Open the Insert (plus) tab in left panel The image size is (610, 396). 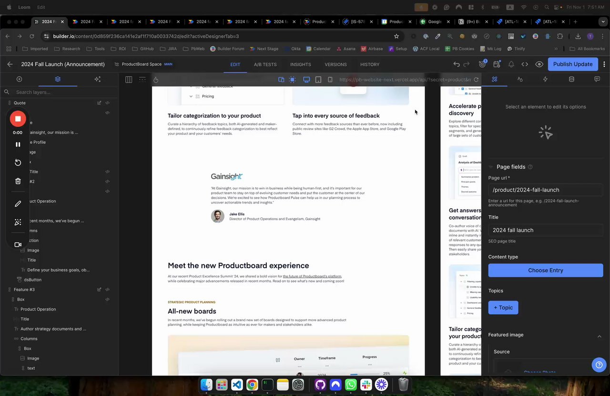[x=19, y=79]
